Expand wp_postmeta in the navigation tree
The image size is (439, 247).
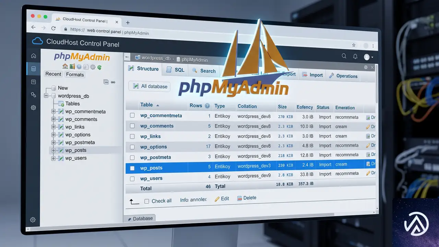[x=54, y=142]
